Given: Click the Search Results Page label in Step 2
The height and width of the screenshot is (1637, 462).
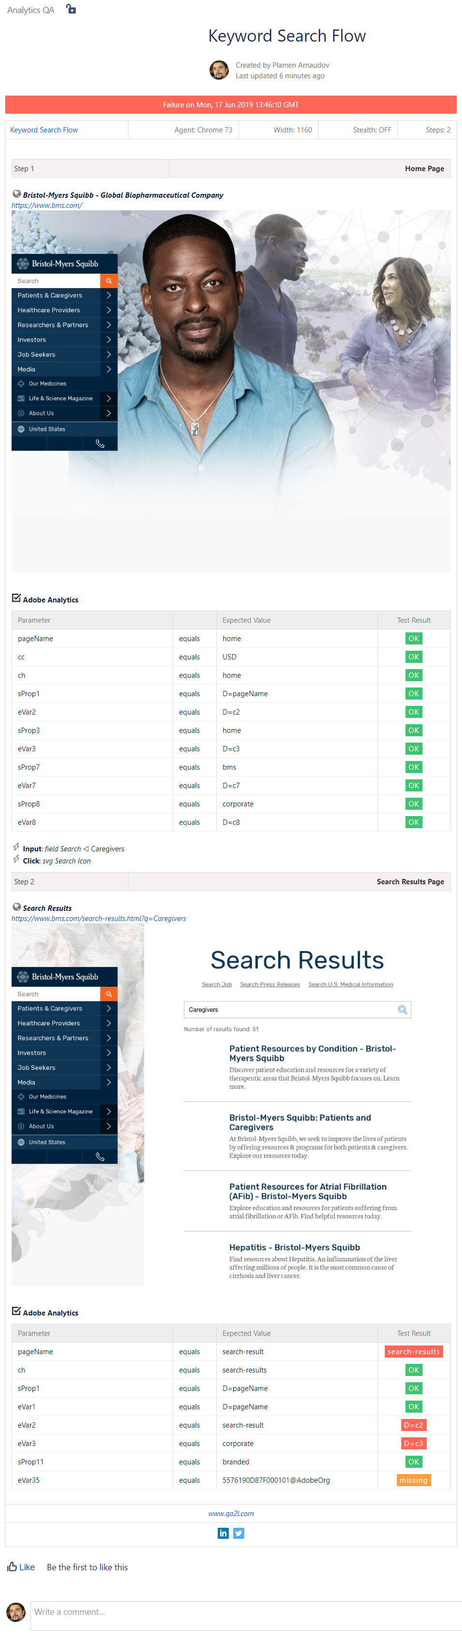Looking at the screenshot, I should tap(410, 881).
